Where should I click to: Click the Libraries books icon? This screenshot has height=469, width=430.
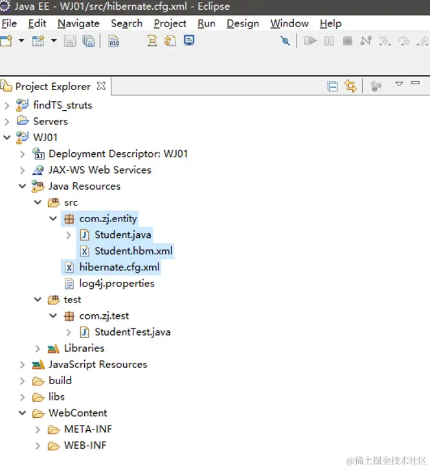coord(54,349)
